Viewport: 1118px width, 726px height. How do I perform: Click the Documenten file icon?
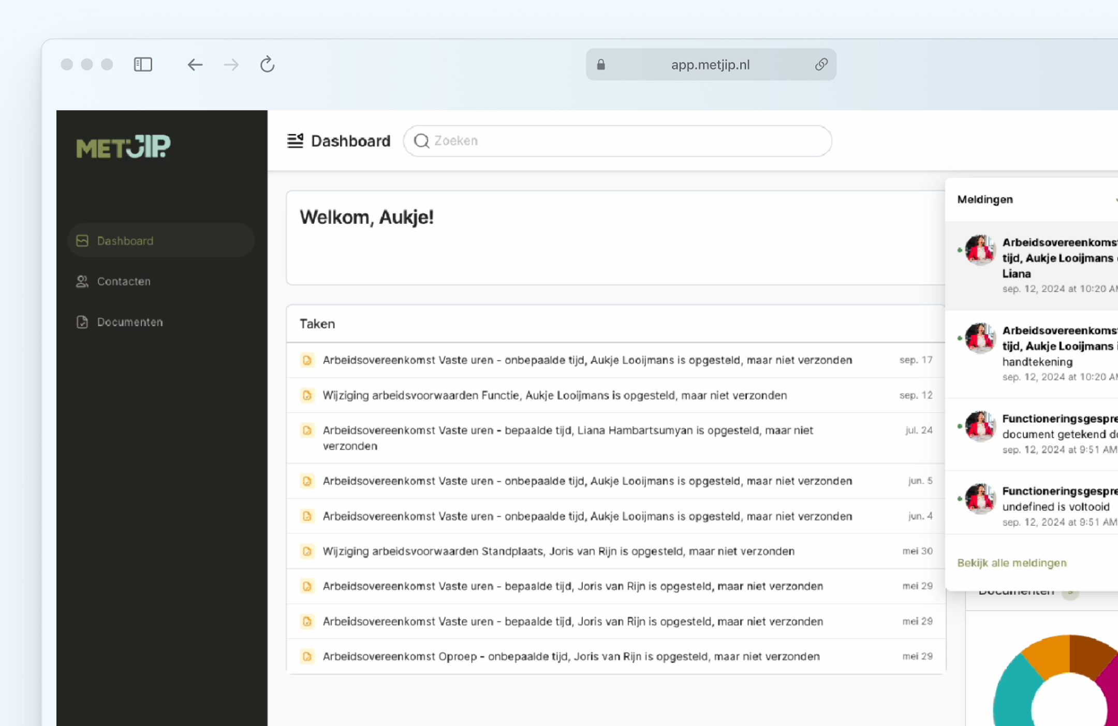click(82, 322)
